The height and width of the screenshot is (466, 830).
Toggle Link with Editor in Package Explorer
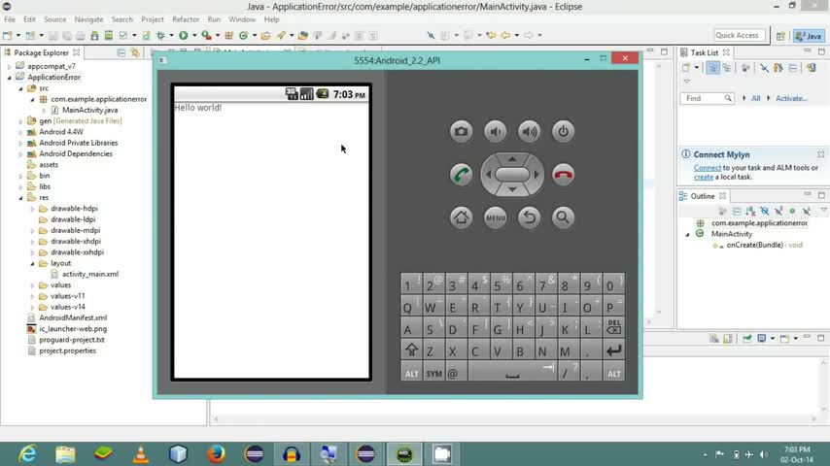tap(135, 52)
